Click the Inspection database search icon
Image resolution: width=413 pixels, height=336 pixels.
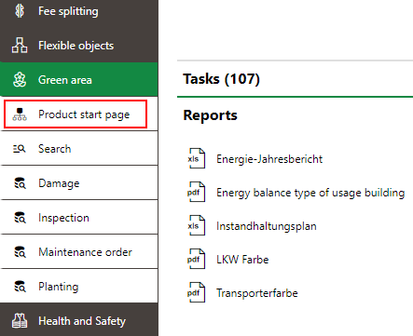[x=20, y=218]
